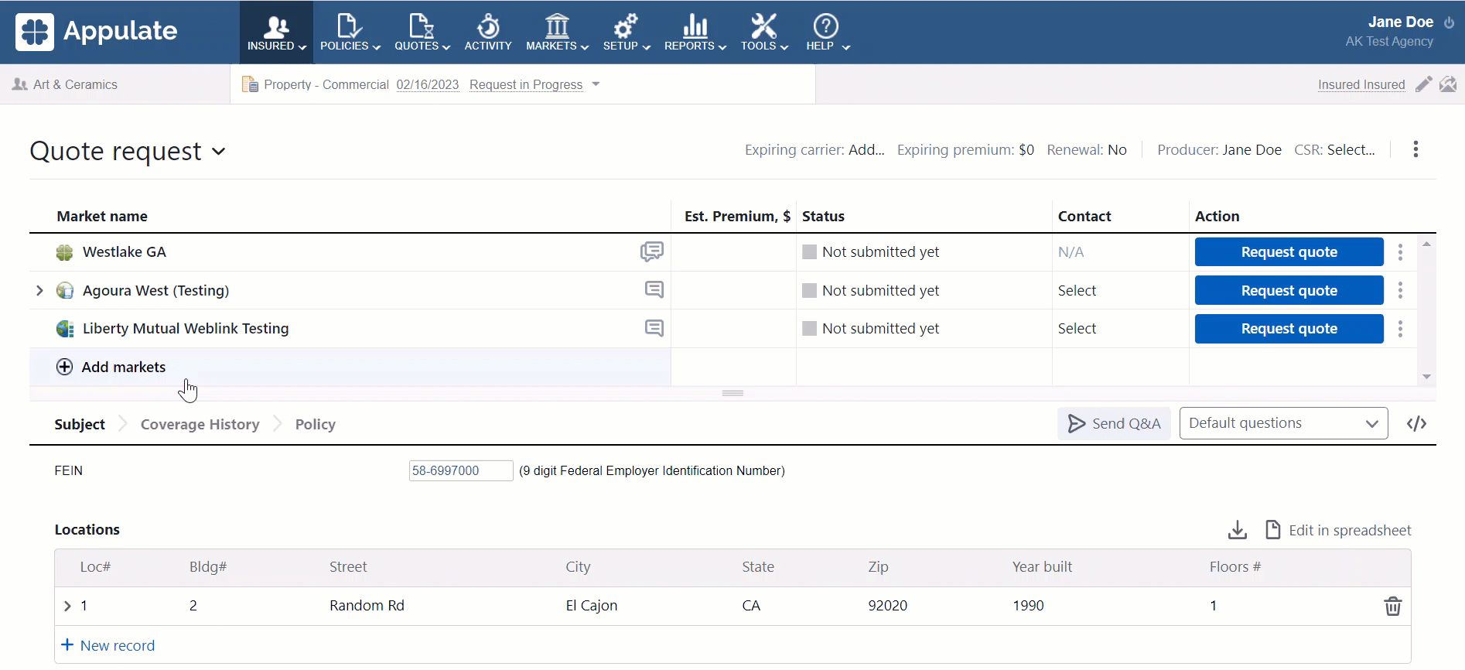The height and width of the screenshot is (670, 1465).
Task: Click the Random Rd street cell
Action: click(367, 606)
